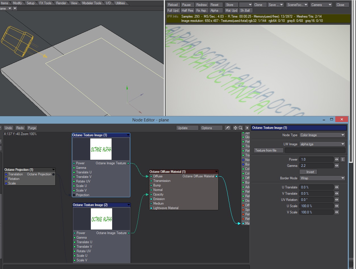The image size is (356, 269).
Task: Open the Setup tab
Action: tap(31, 3)
